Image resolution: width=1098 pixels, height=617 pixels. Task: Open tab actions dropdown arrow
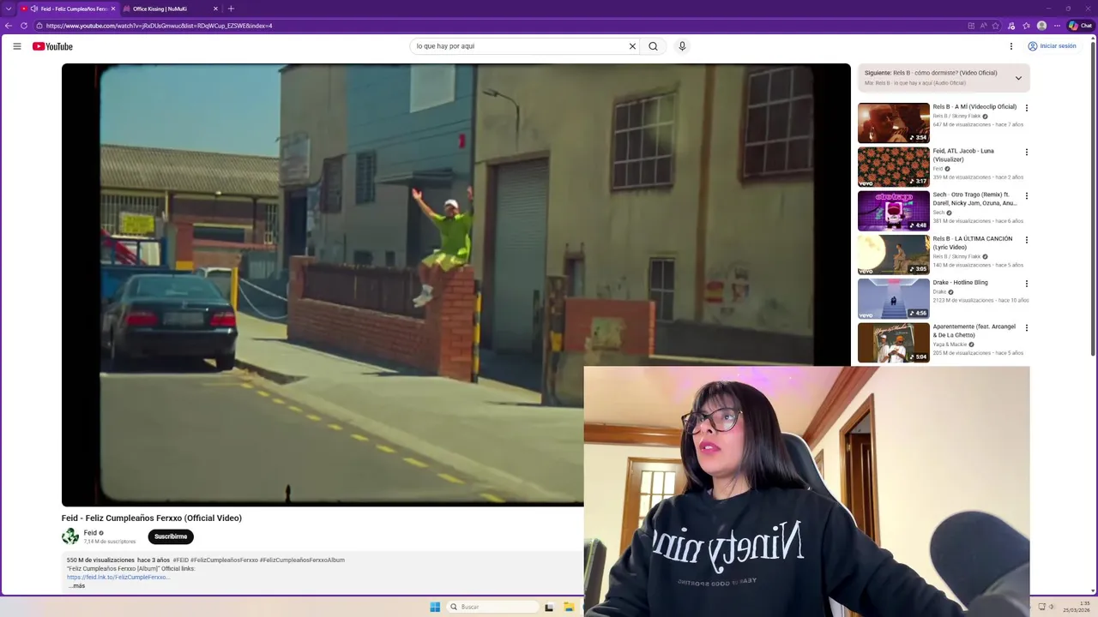(8, 9)
